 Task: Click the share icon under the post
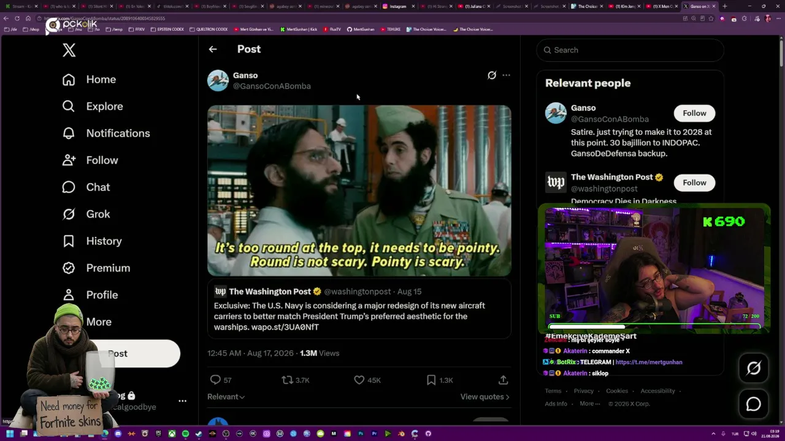pyautogui.click(x=503, y=380)
